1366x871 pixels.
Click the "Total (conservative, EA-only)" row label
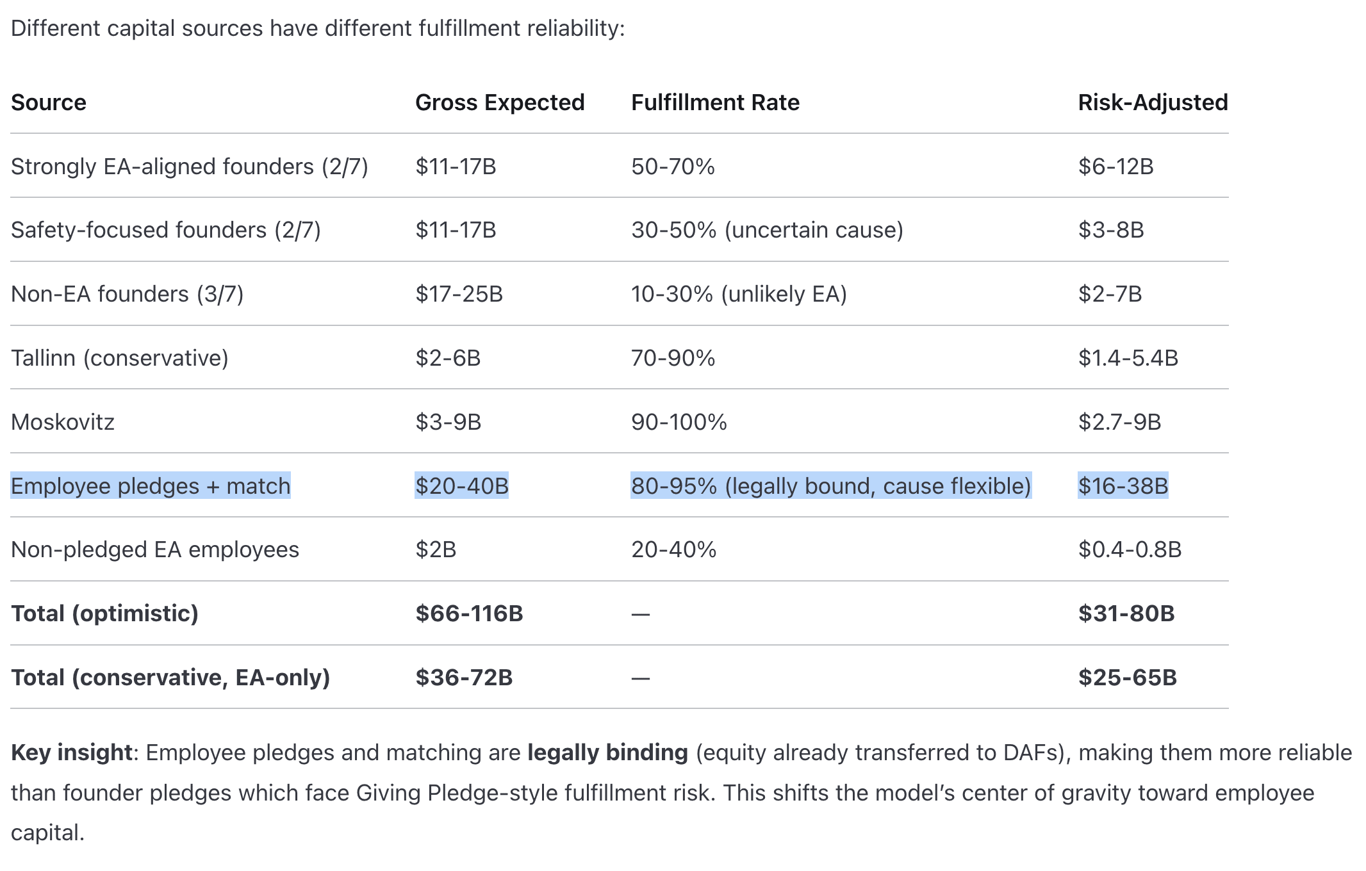click(170, 678)
